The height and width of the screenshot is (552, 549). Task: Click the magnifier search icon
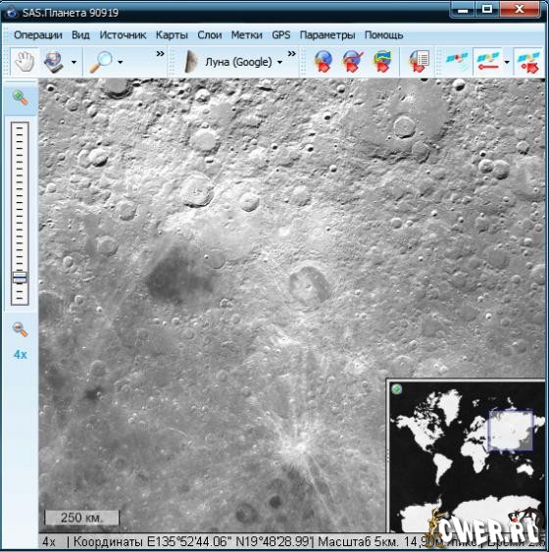[101, 62]
